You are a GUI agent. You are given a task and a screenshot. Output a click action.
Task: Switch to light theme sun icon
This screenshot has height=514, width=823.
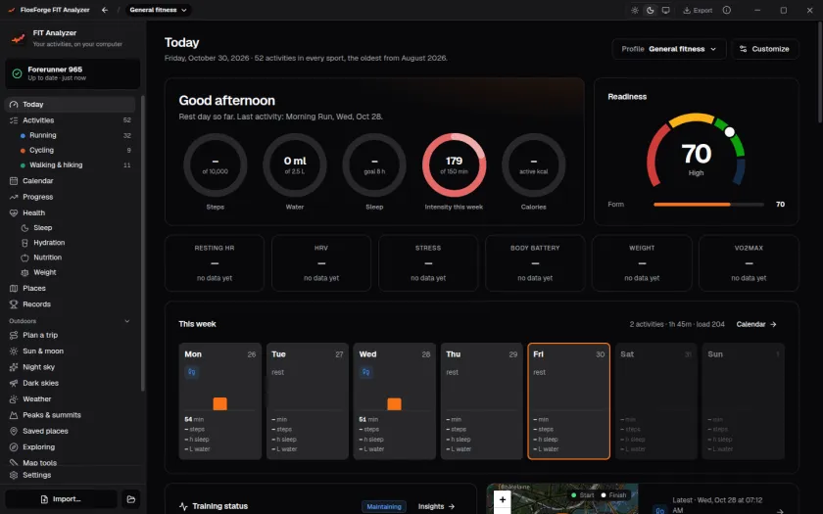(635, 10)
